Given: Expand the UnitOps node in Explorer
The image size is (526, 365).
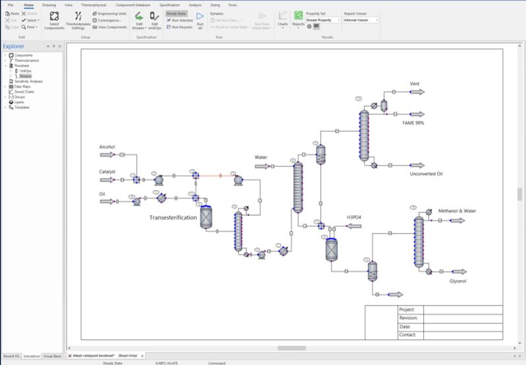Looking at the screenshot, I should tap(11, 71).
